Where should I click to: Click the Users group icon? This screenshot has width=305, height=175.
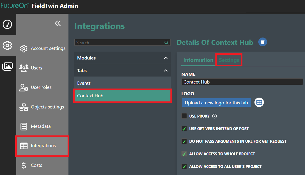[24, 68]
